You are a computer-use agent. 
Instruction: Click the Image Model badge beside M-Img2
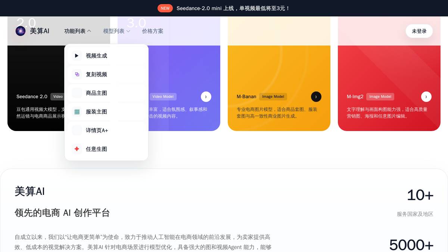click(x=380, y=97)
